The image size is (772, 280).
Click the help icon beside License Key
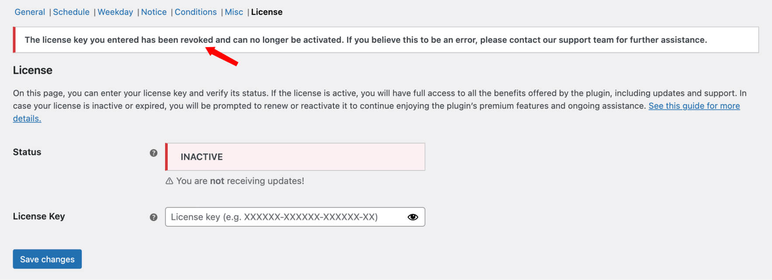[x=153, y=217]
